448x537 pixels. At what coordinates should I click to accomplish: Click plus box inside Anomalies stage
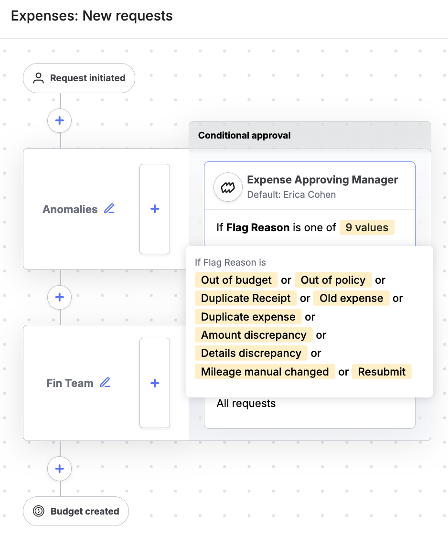pyautogui.click(x=155, y=209)
